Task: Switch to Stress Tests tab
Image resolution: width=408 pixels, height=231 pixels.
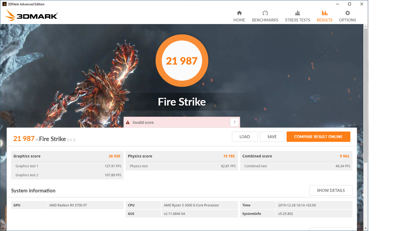Action: coord(297,16)
